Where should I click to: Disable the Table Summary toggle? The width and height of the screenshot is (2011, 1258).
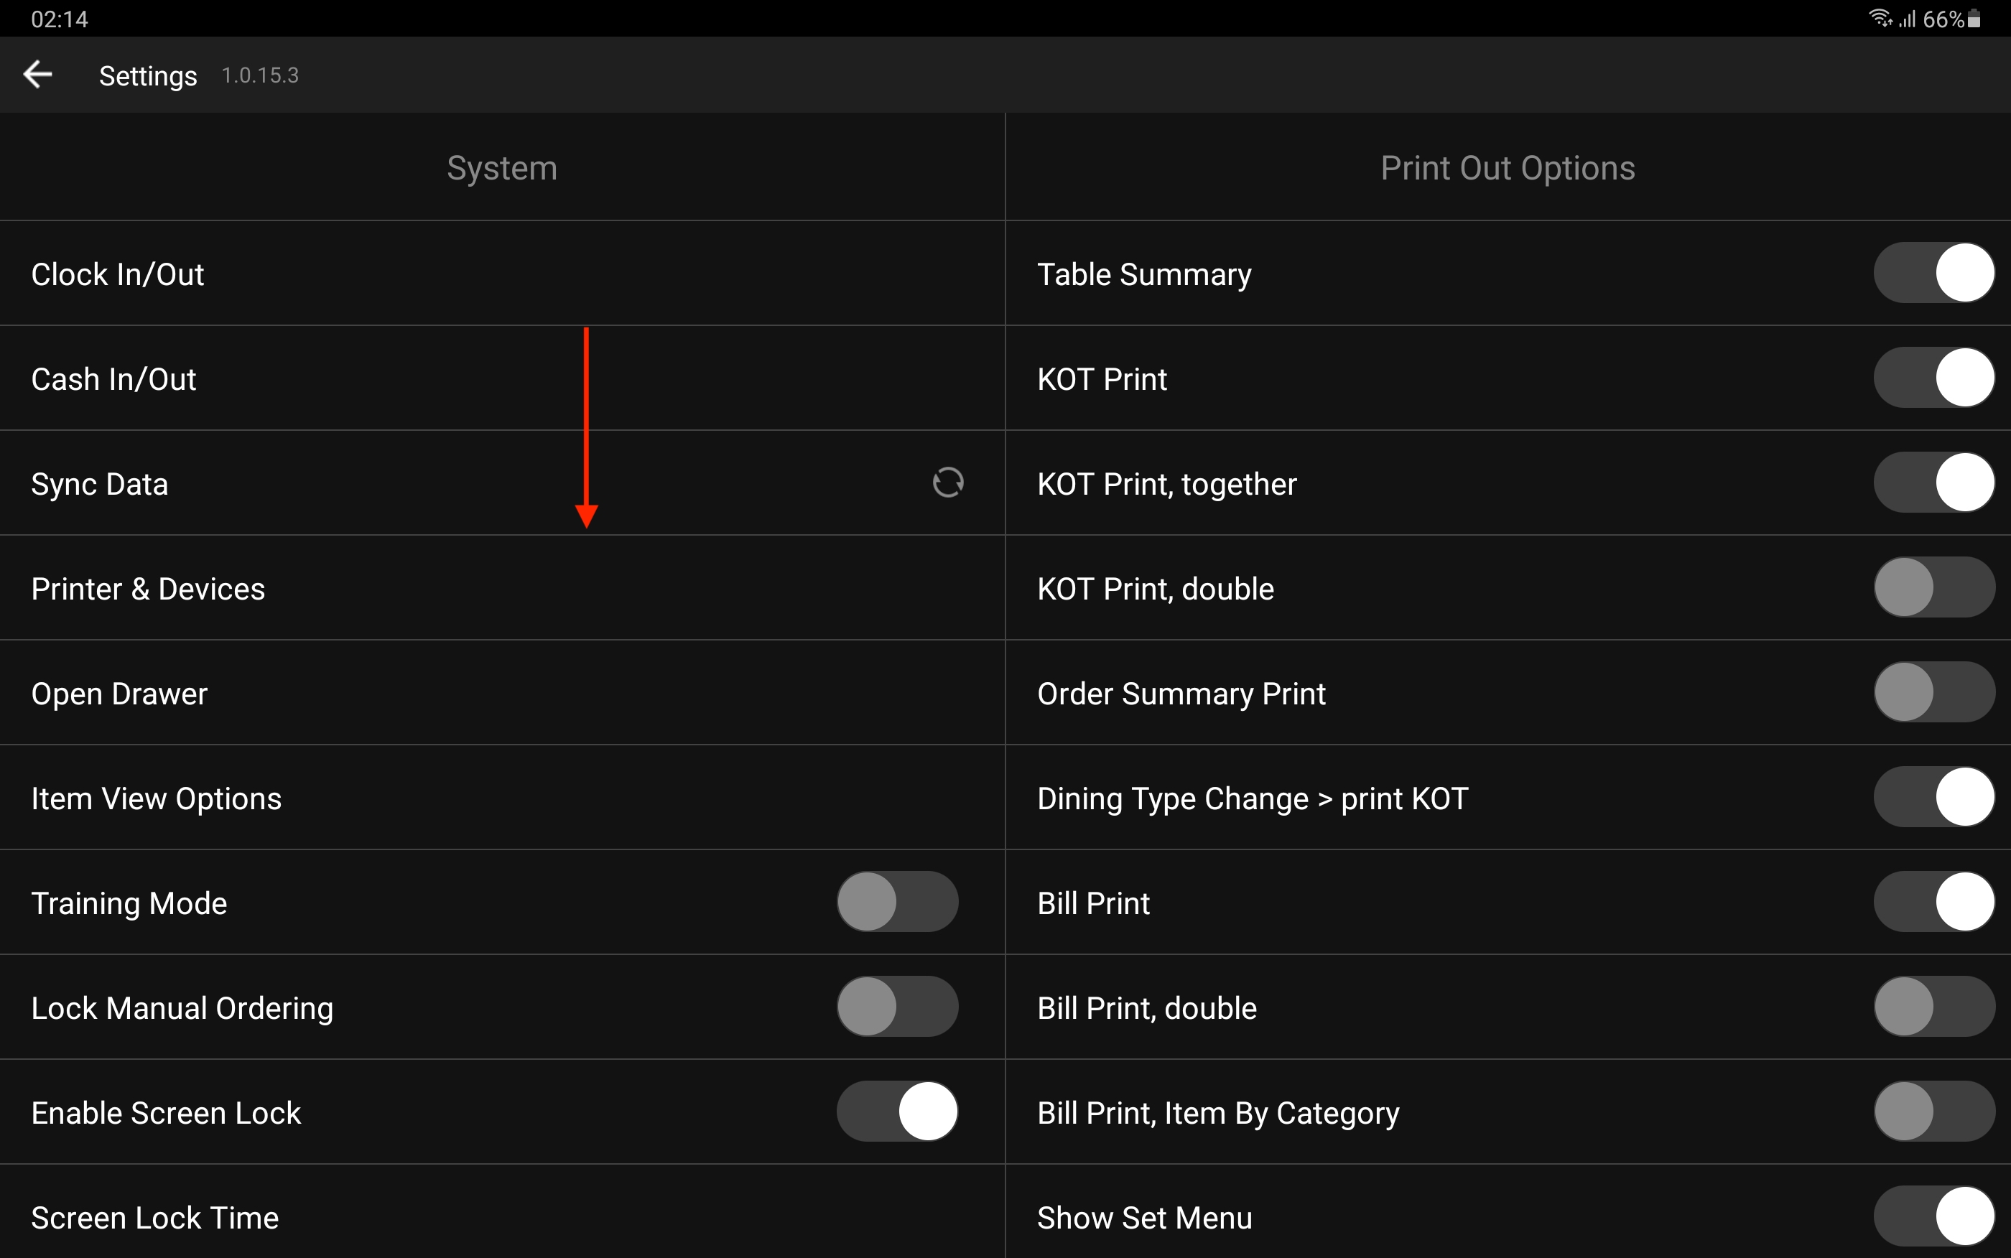(1933, 273)
